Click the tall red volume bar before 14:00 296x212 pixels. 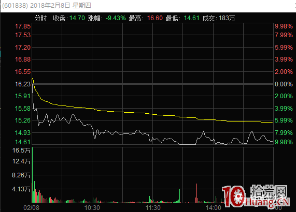tap(196, 193)
